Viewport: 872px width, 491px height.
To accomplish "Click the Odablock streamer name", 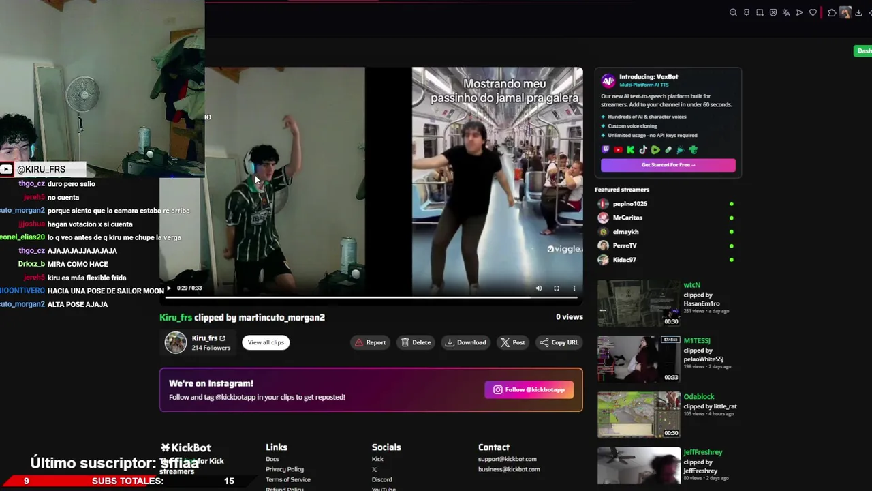I will click(699, 396).
